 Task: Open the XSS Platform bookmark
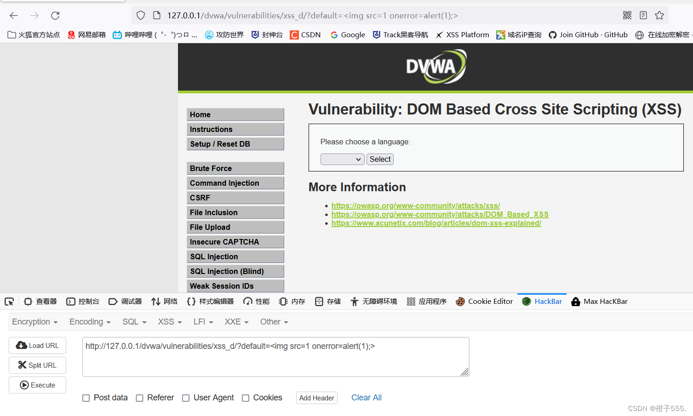coord(463,35)
